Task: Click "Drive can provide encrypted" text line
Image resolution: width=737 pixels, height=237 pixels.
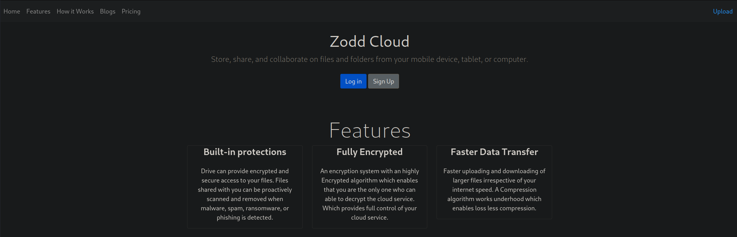Action: [245, 171]
